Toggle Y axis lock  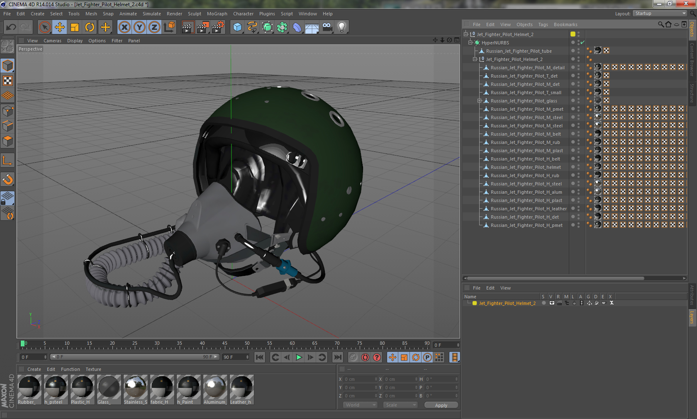139,27
